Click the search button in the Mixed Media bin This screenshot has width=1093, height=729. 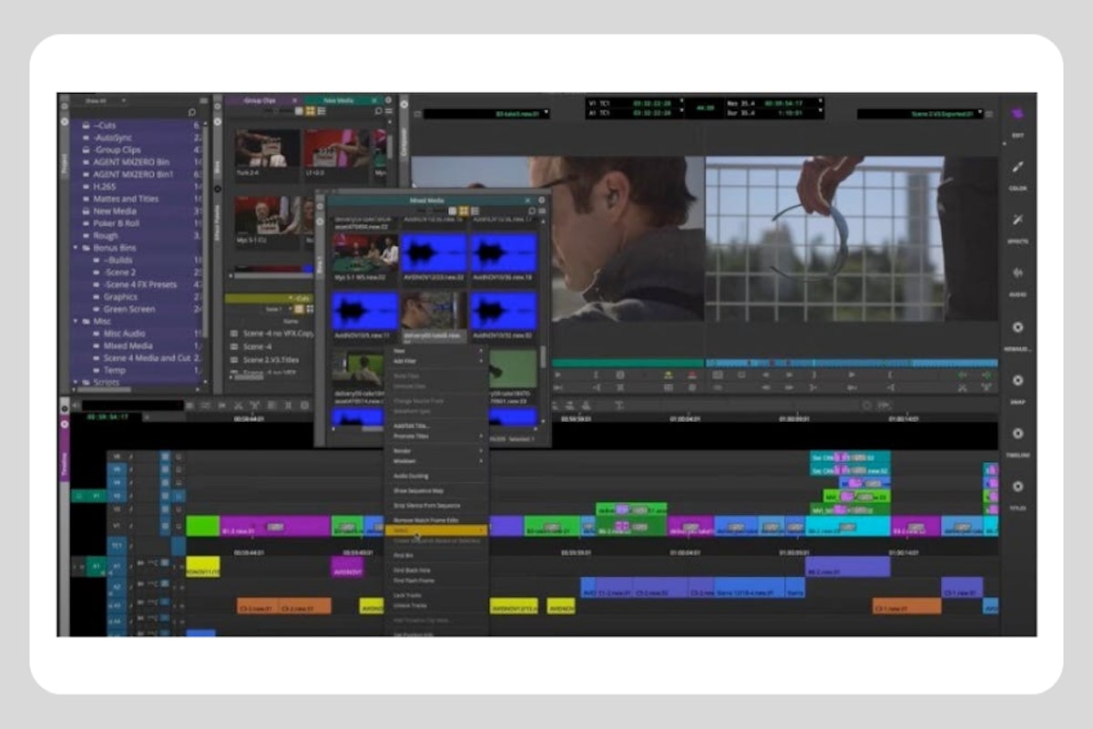(x=532, y=210)
